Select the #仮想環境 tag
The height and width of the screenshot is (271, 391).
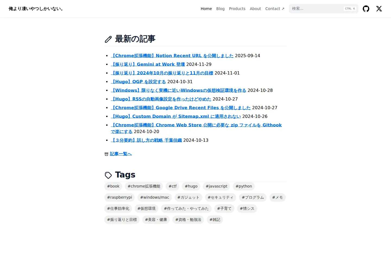[146, 208]
